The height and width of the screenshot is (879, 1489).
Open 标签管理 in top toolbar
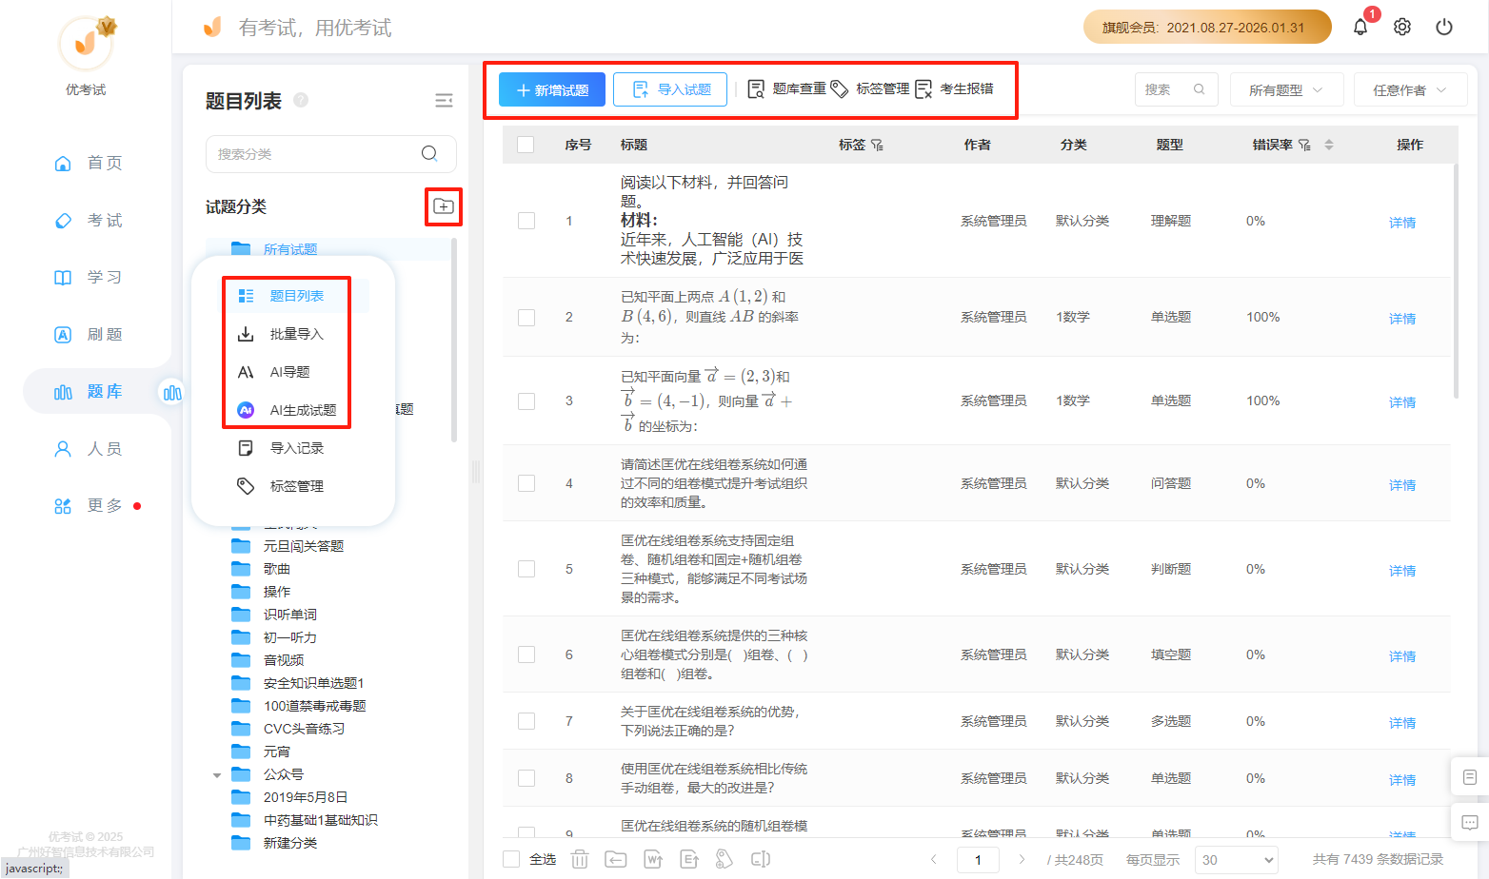pos(870,88)
